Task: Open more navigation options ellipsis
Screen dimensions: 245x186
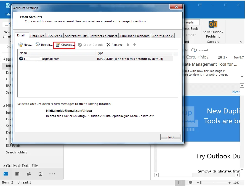Action: coord(52,174)
